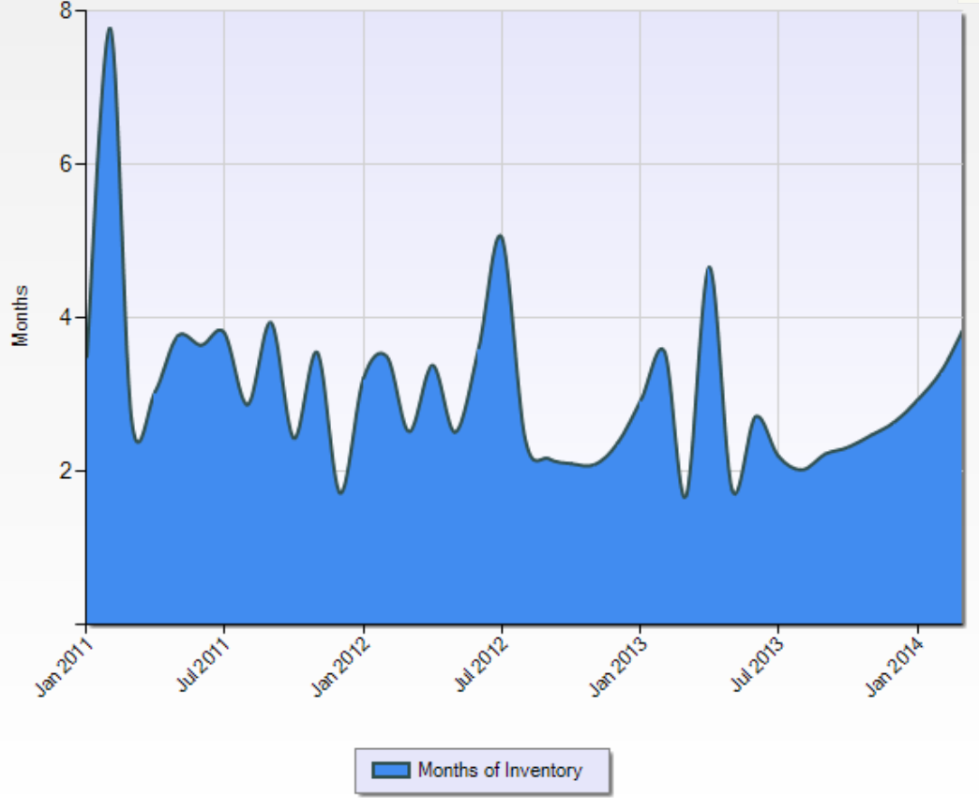Click the 4 tick label on y-axis

coord(67,318)
